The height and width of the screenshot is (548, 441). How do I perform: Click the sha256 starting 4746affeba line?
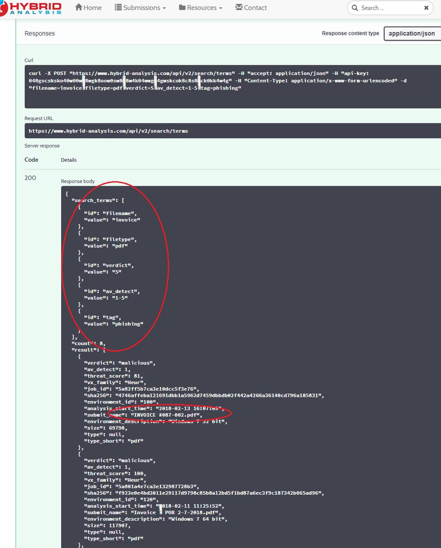click(204, 395)
